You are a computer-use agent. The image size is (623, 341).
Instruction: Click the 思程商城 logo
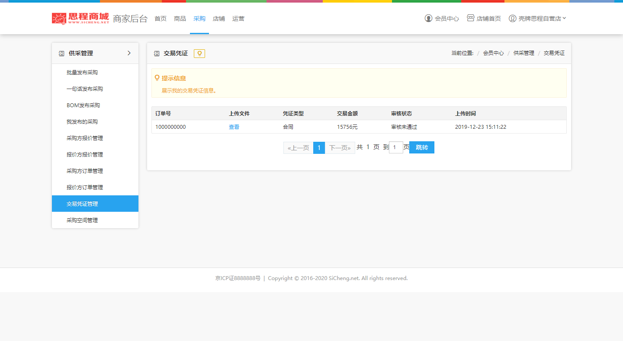(80, 18)
